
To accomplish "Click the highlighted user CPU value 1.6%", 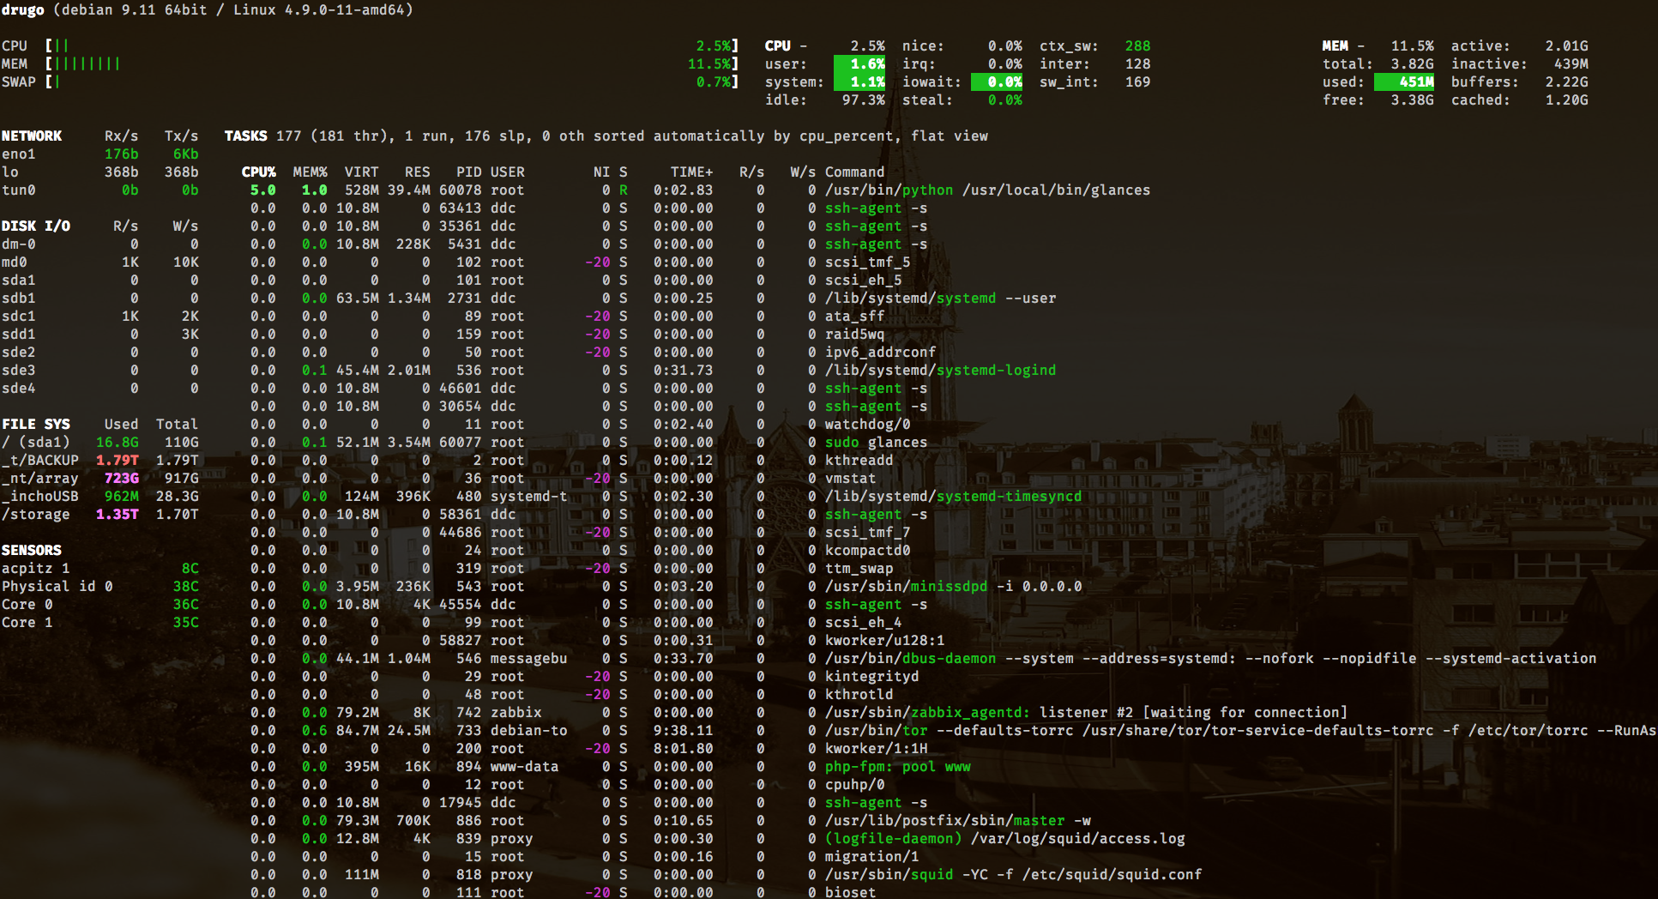I will coord(859,63).
